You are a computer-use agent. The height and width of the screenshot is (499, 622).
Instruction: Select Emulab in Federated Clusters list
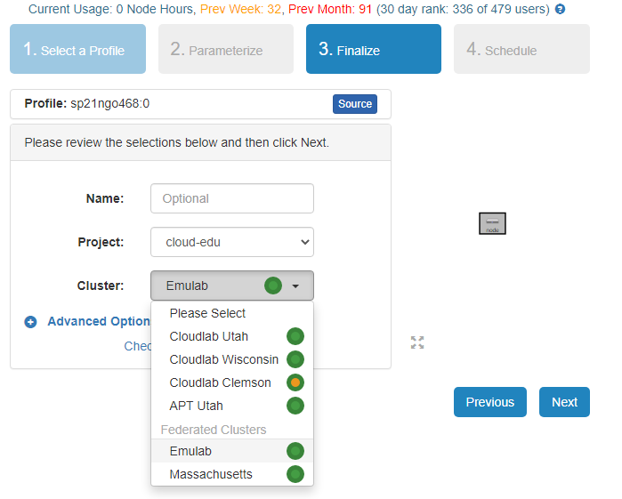coord(190,451)
